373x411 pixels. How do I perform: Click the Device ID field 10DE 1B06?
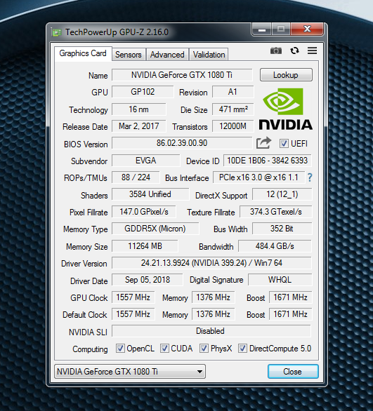[x=267, y=161]
